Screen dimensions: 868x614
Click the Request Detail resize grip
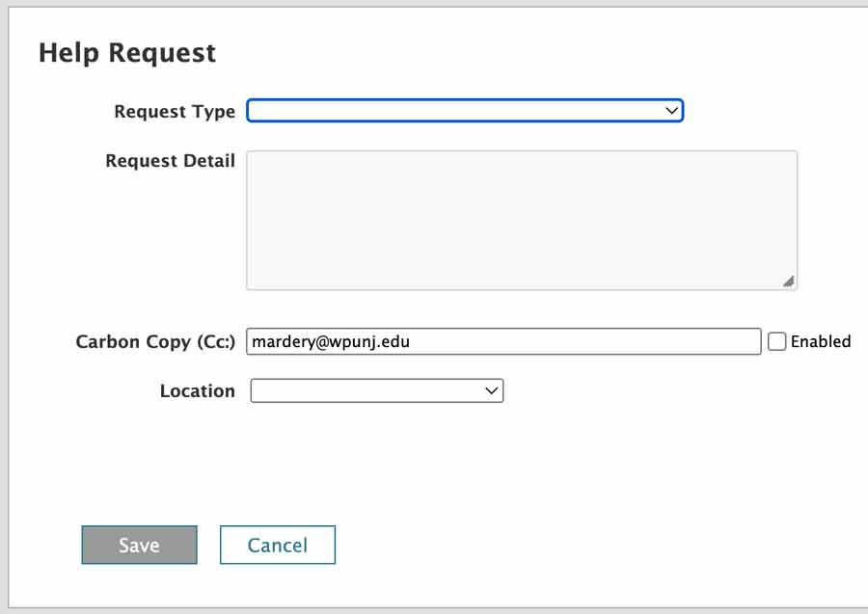pyautogui.click(x=789, y=281)
